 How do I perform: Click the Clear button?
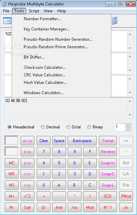pos(44,141)
